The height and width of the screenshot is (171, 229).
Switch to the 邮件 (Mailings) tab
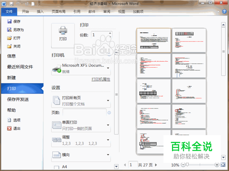pos(92,12)
